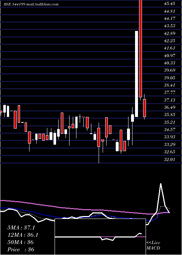Click the 5MA : 37.1 readout
Viewport: 182px width, 255px height.
click(x=21, y=228)
